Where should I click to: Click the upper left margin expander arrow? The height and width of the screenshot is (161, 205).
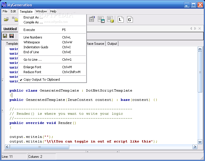coord(2,80)
